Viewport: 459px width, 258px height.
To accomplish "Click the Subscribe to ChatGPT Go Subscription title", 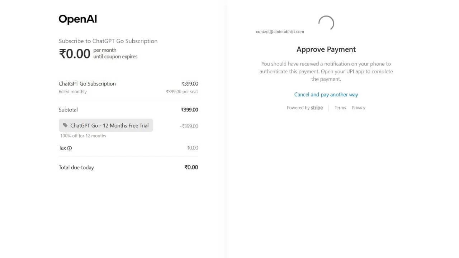I will pyautogui.click(x=108, y=41).
